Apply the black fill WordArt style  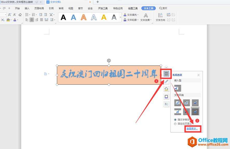click(x=63, y=17)
